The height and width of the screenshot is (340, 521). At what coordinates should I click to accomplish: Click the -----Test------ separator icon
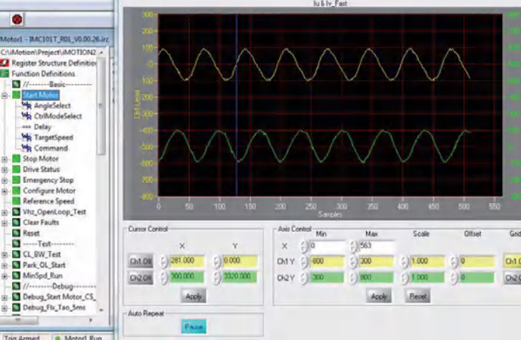tap(17, 244)
